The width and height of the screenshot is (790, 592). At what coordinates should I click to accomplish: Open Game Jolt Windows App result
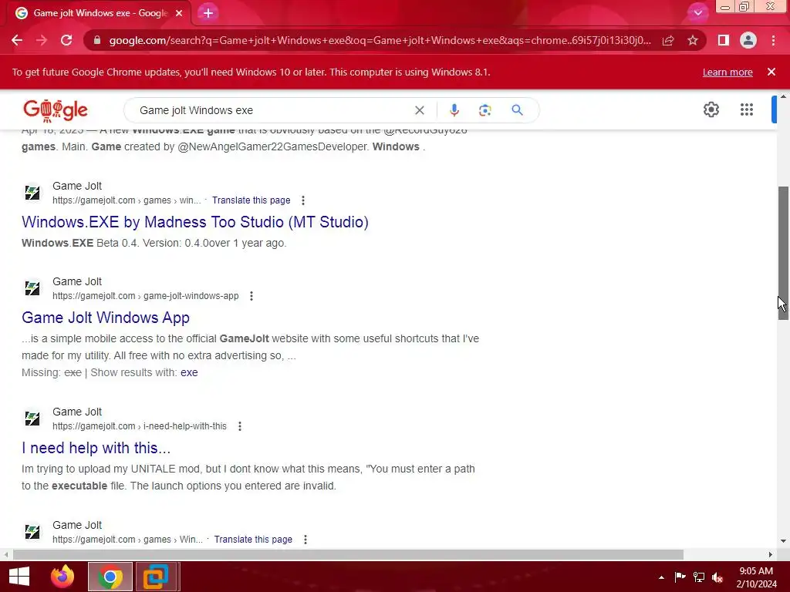(x=105, y=318)
